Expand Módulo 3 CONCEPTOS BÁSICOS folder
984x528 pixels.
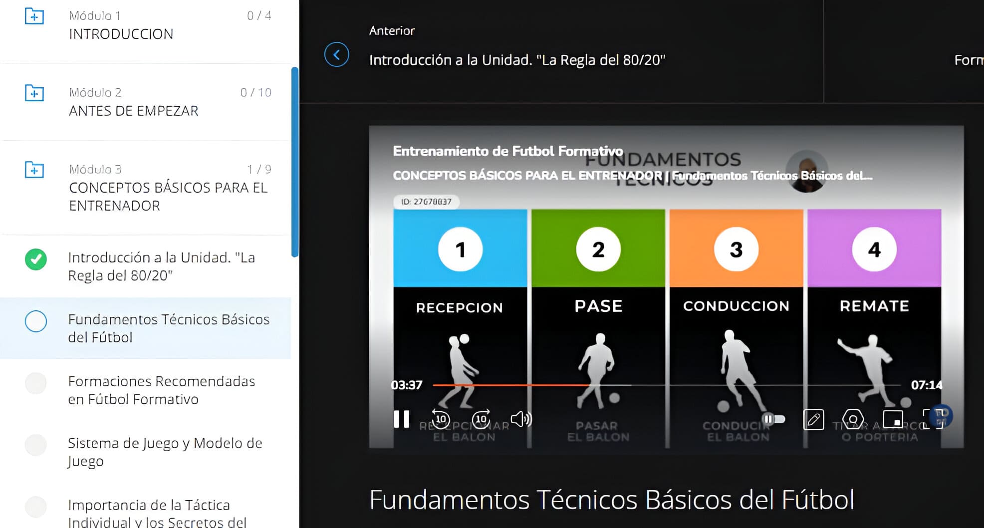click(34, 170)
